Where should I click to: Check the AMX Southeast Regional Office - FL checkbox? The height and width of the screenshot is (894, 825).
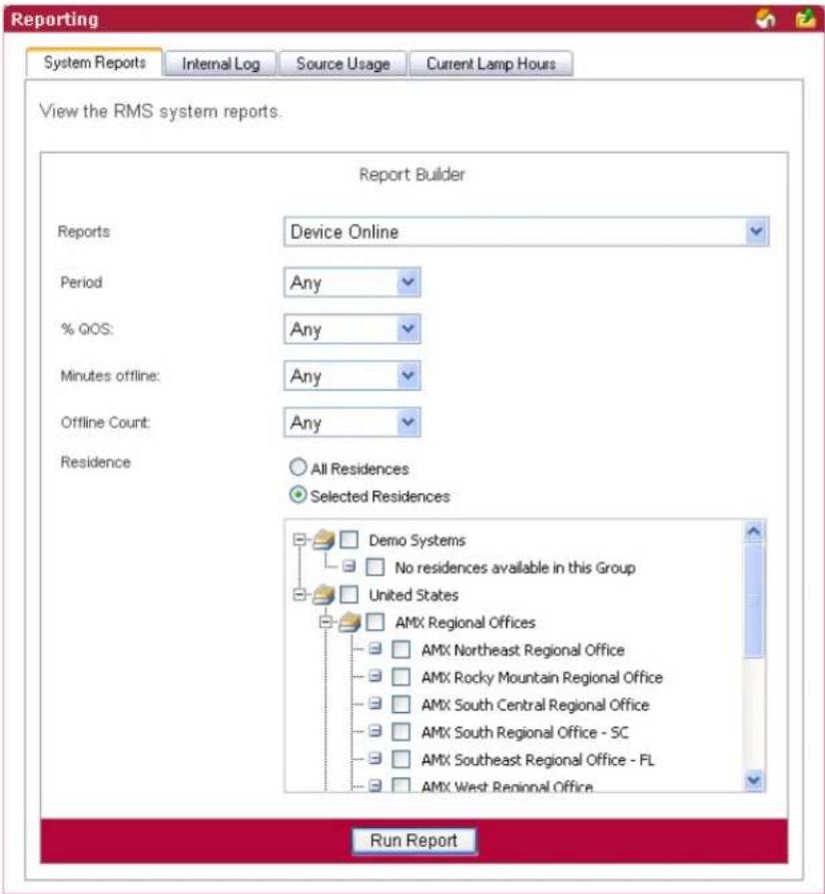coord(402,759)
